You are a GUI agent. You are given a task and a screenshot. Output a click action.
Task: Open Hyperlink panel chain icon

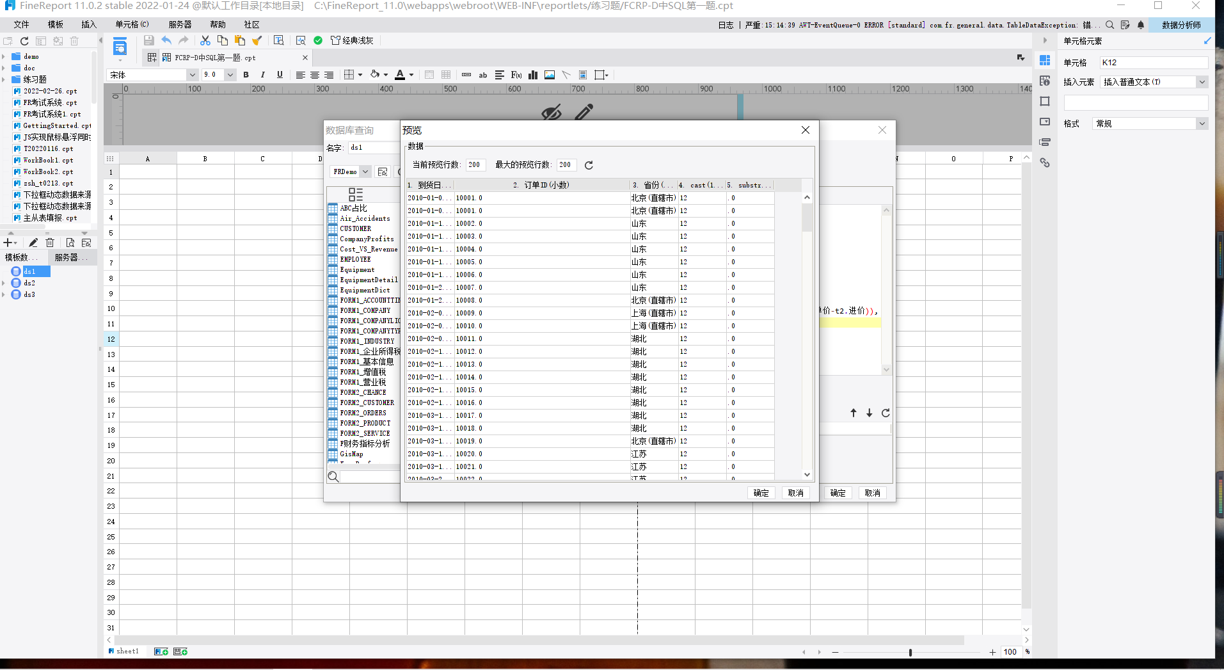[1045, 163]
